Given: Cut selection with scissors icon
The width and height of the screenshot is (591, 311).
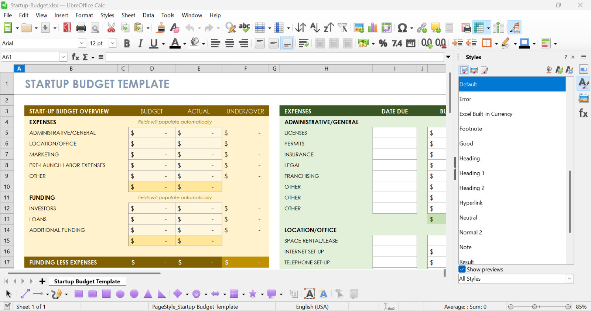Looking at the screenshot, I should click(x=111, y=28).
